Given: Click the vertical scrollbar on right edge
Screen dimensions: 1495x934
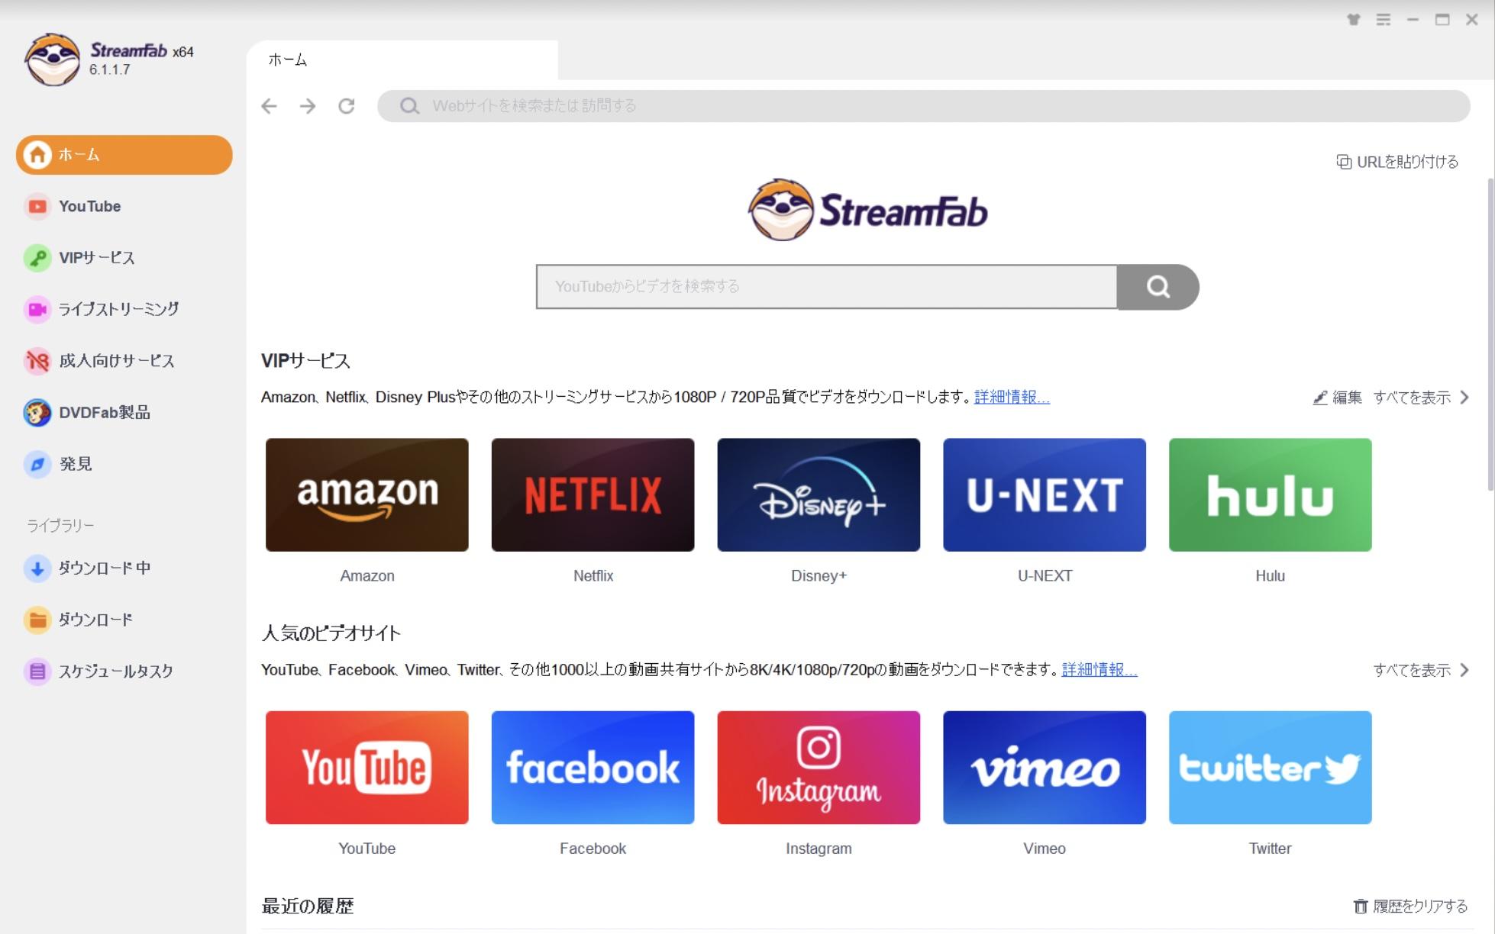Looking at the screenshot, I should tap(1490, 334).
